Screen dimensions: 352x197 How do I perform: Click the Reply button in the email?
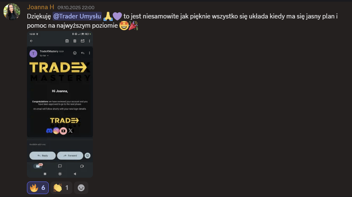pyautogui.click(x=42, y=156)
